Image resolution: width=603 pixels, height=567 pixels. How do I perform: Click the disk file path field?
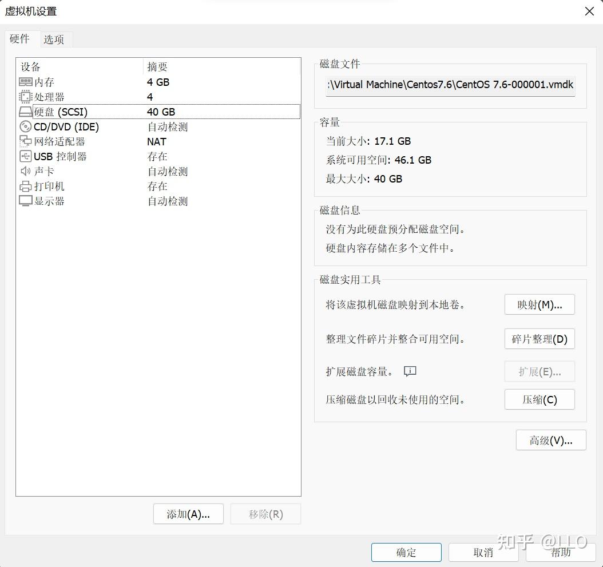pyautogui.click(x=450, y=85)
